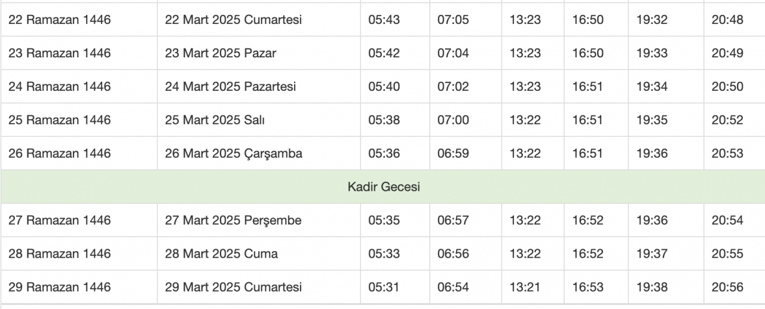The height and width of the screenshot is (309, 765).
Task: Select 24 Mart 2025 Pazartesi cell
Action: coord(230,87)
